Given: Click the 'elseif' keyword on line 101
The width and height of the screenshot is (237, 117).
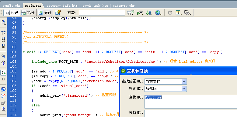Looking at the screenshot, I should click(29, 52).
